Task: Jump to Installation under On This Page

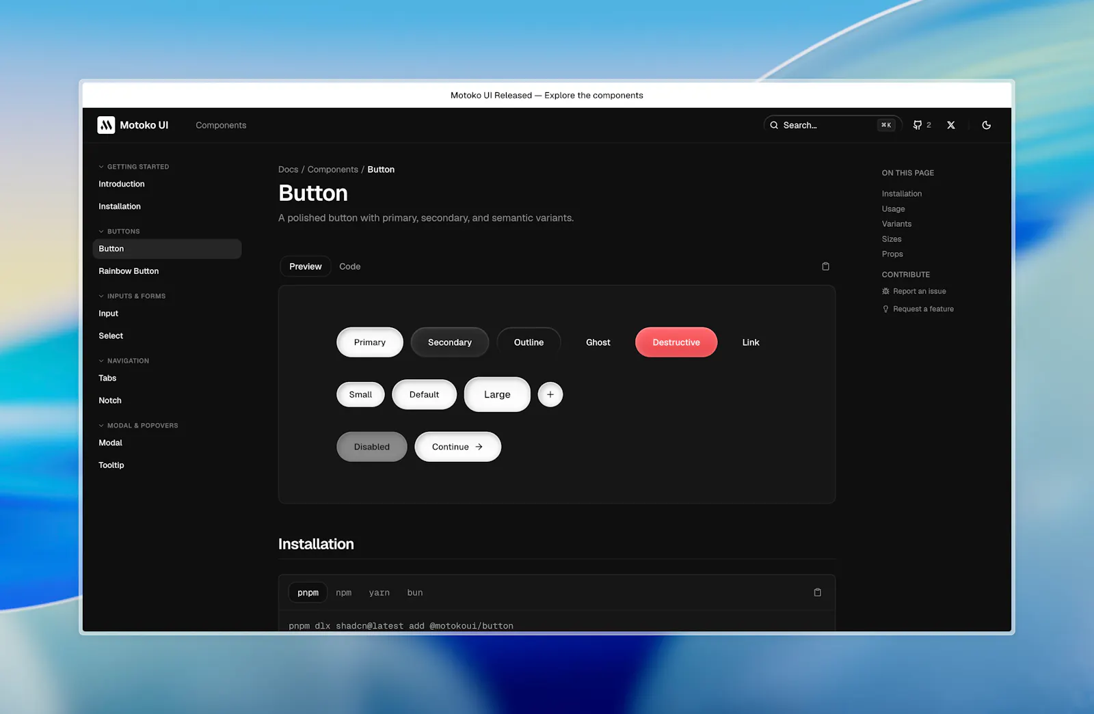Action: click(x=902, y=194)
